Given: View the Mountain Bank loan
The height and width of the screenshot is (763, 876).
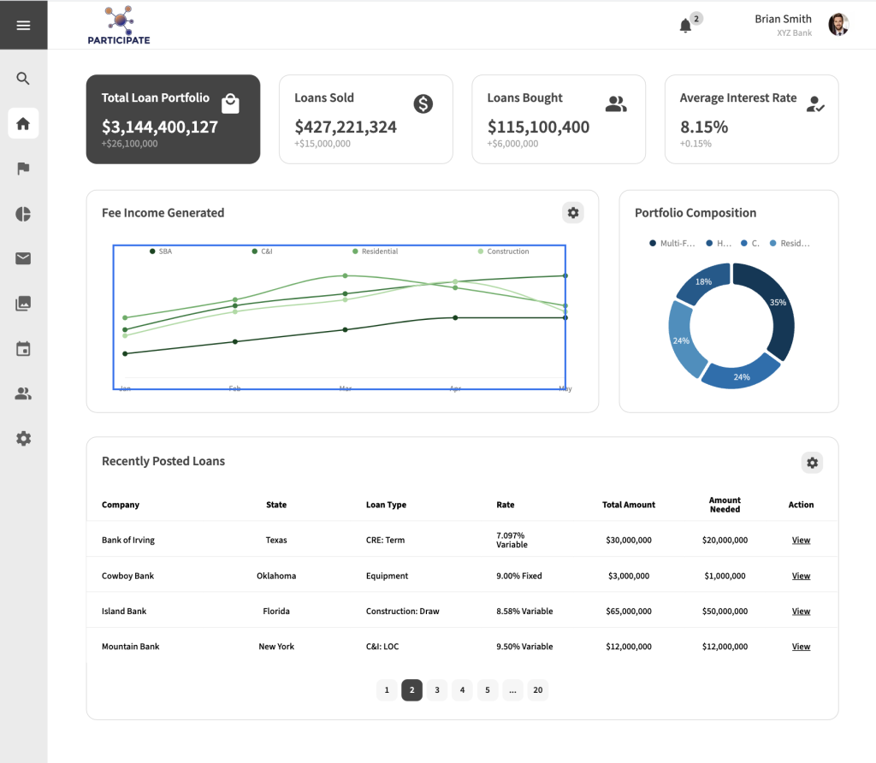Looking at the screenshot, I should (801, 647).
